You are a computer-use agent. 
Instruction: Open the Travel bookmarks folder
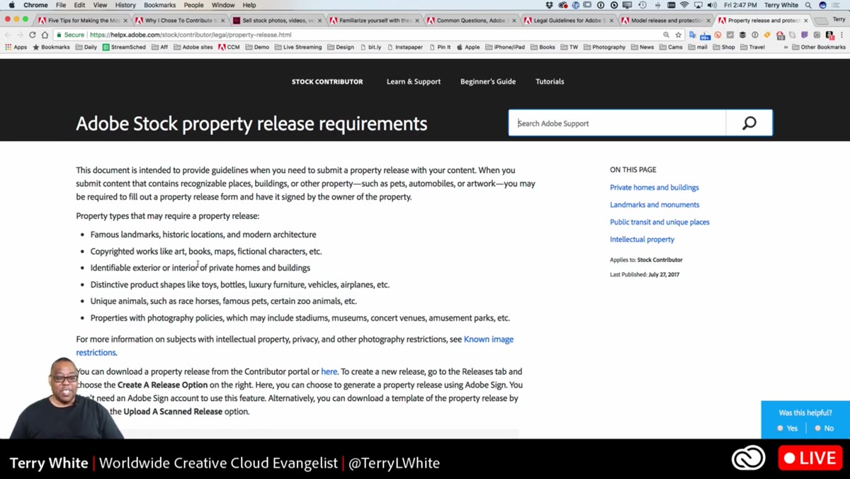pyautogui.click(x=752, y=47)
